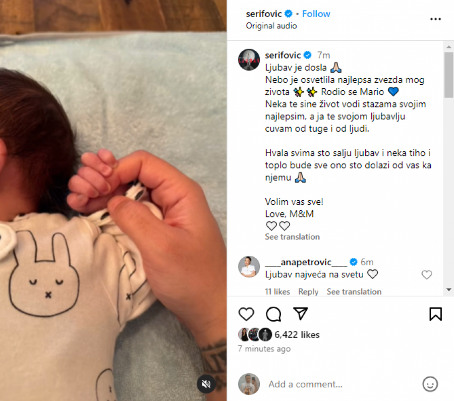View 11 likes on the comment

277,292
